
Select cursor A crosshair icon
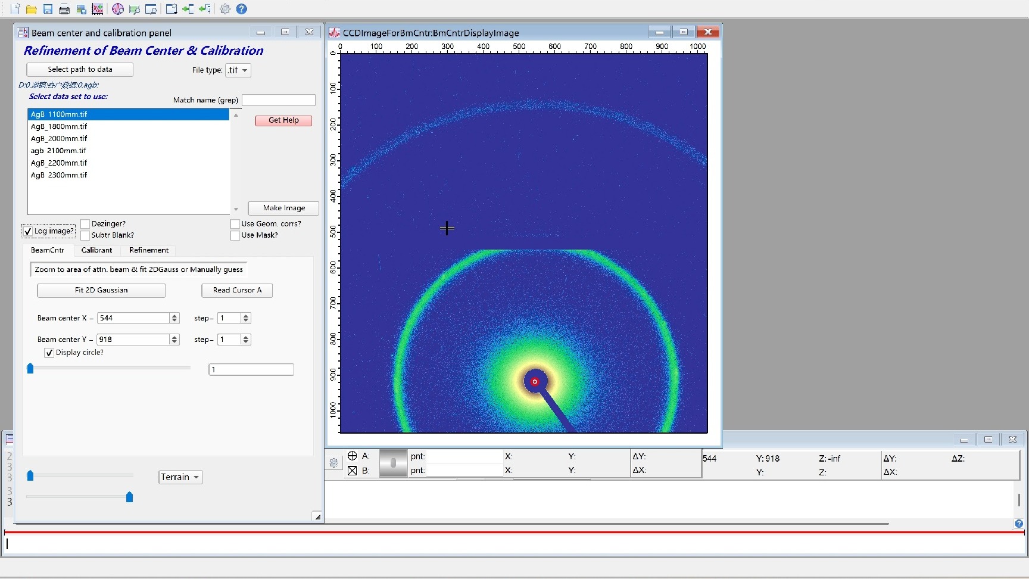[x=352, y=456]
